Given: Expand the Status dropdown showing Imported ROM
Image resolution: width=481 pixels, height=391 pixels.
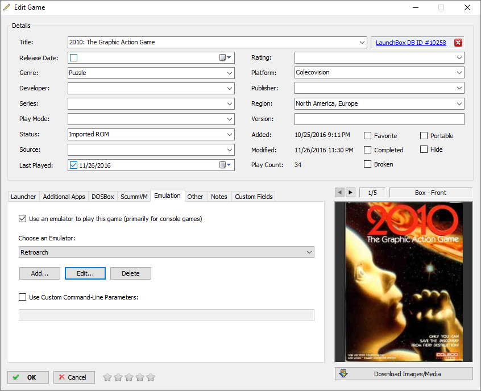Looking at the screenshot, I should point(230,134).
